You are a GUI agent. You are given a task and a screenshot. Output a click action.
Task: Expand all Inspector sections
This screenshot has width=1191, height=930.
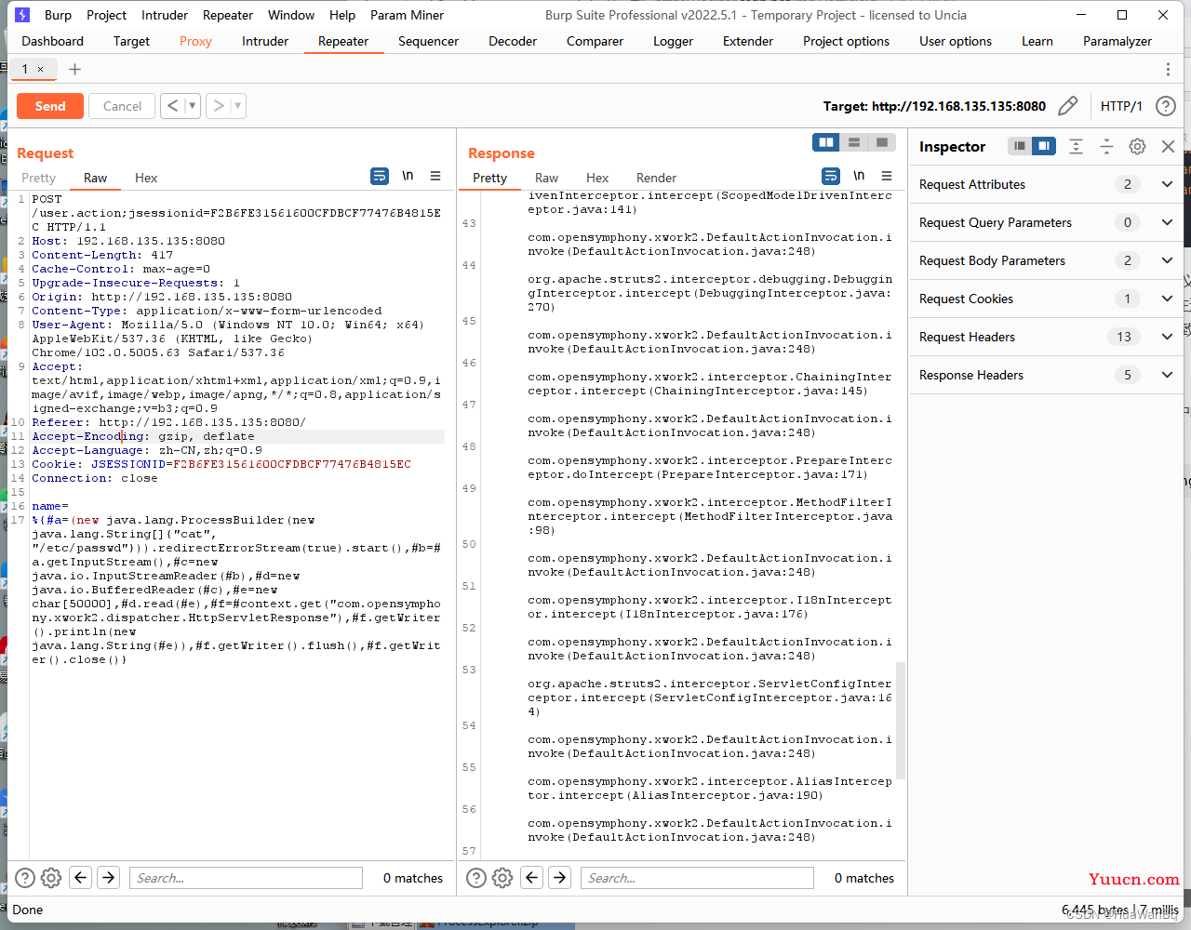tap(1076, 146)
